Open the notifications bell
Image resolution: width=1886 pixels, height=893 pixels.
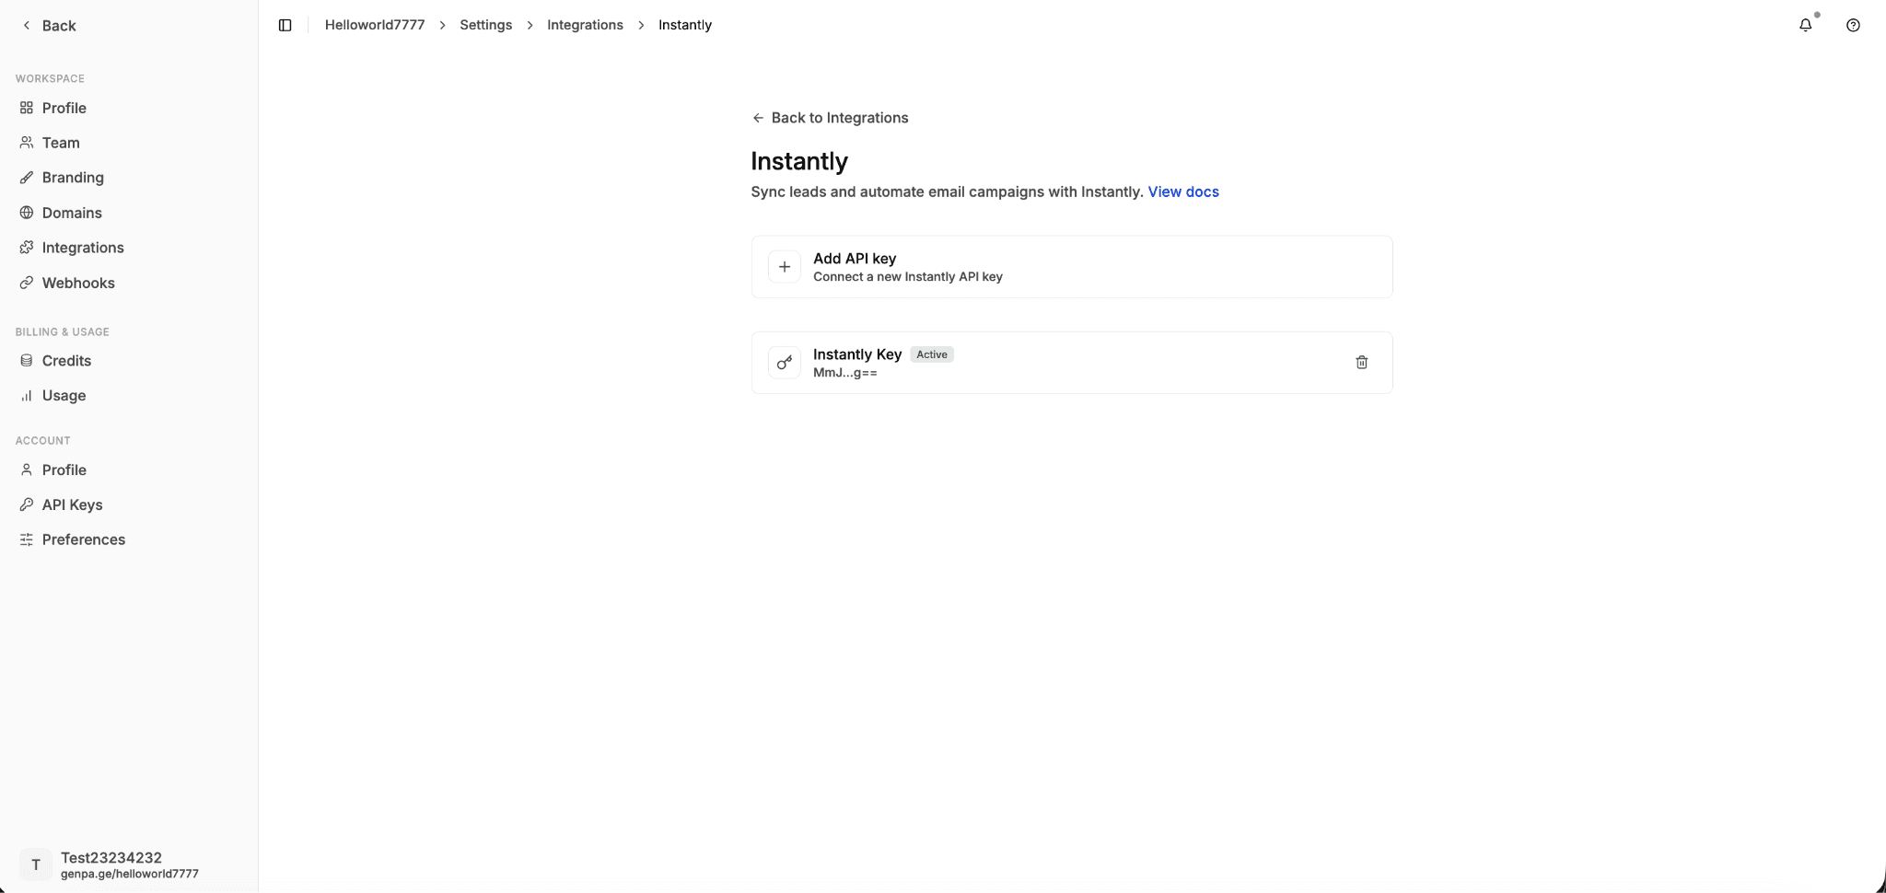tap(1805, 25)
